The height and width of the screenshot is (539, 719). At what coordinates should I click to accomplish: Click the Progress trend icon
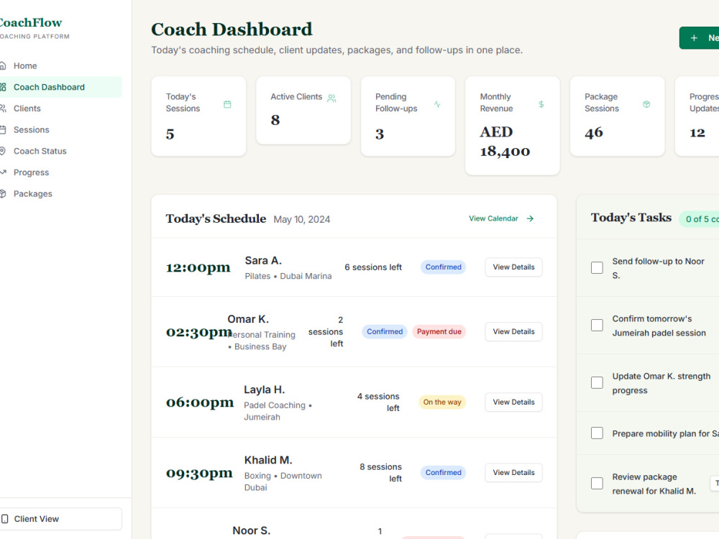pos(3,172)
